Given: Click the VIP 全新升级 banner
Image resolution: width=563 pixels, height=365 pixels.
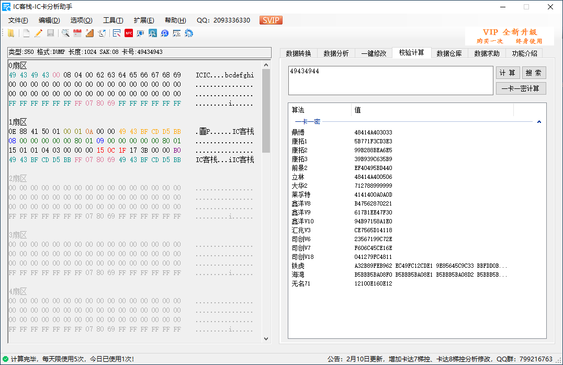Looking at the screenshot, I should point(510,36).
